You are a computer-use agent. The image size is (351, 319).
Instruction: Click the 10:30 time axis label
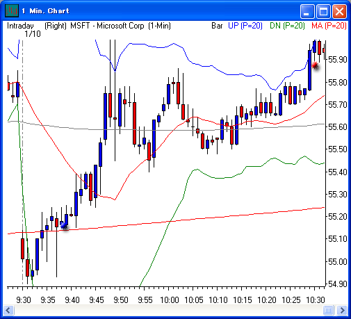tap(316, 300)
